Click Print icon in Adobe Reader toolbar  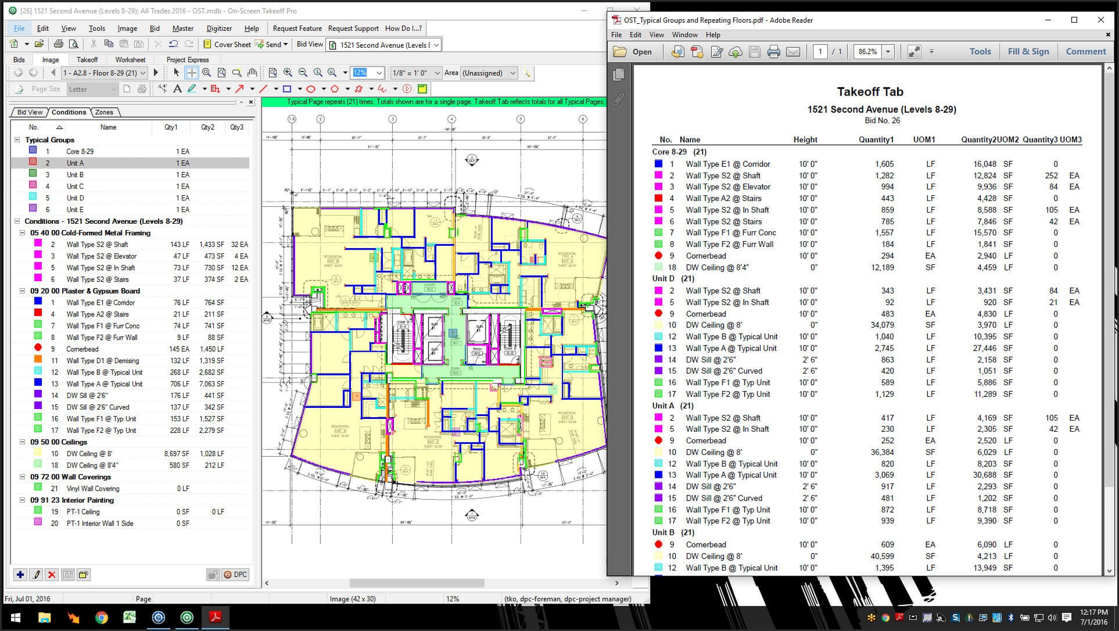[773, 52]
